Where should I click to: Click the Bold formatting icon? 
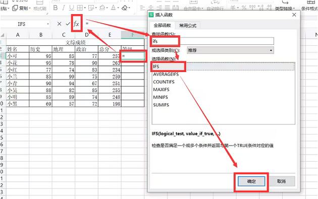coord(55,8)
